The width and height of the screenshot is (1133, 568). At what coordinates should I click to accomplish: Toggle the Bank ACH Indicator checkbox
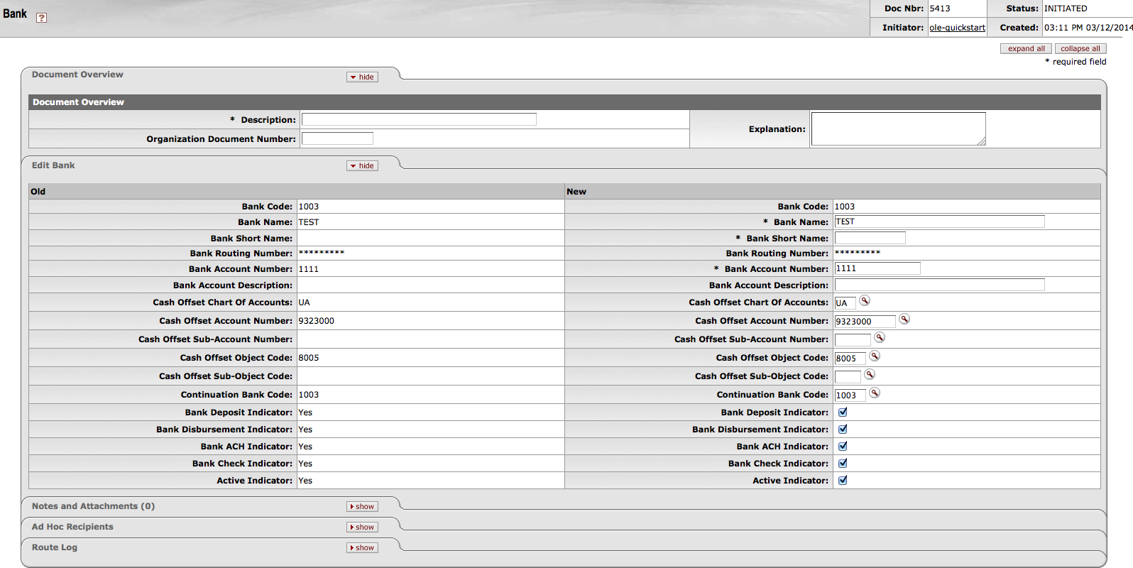pos(843,447)
